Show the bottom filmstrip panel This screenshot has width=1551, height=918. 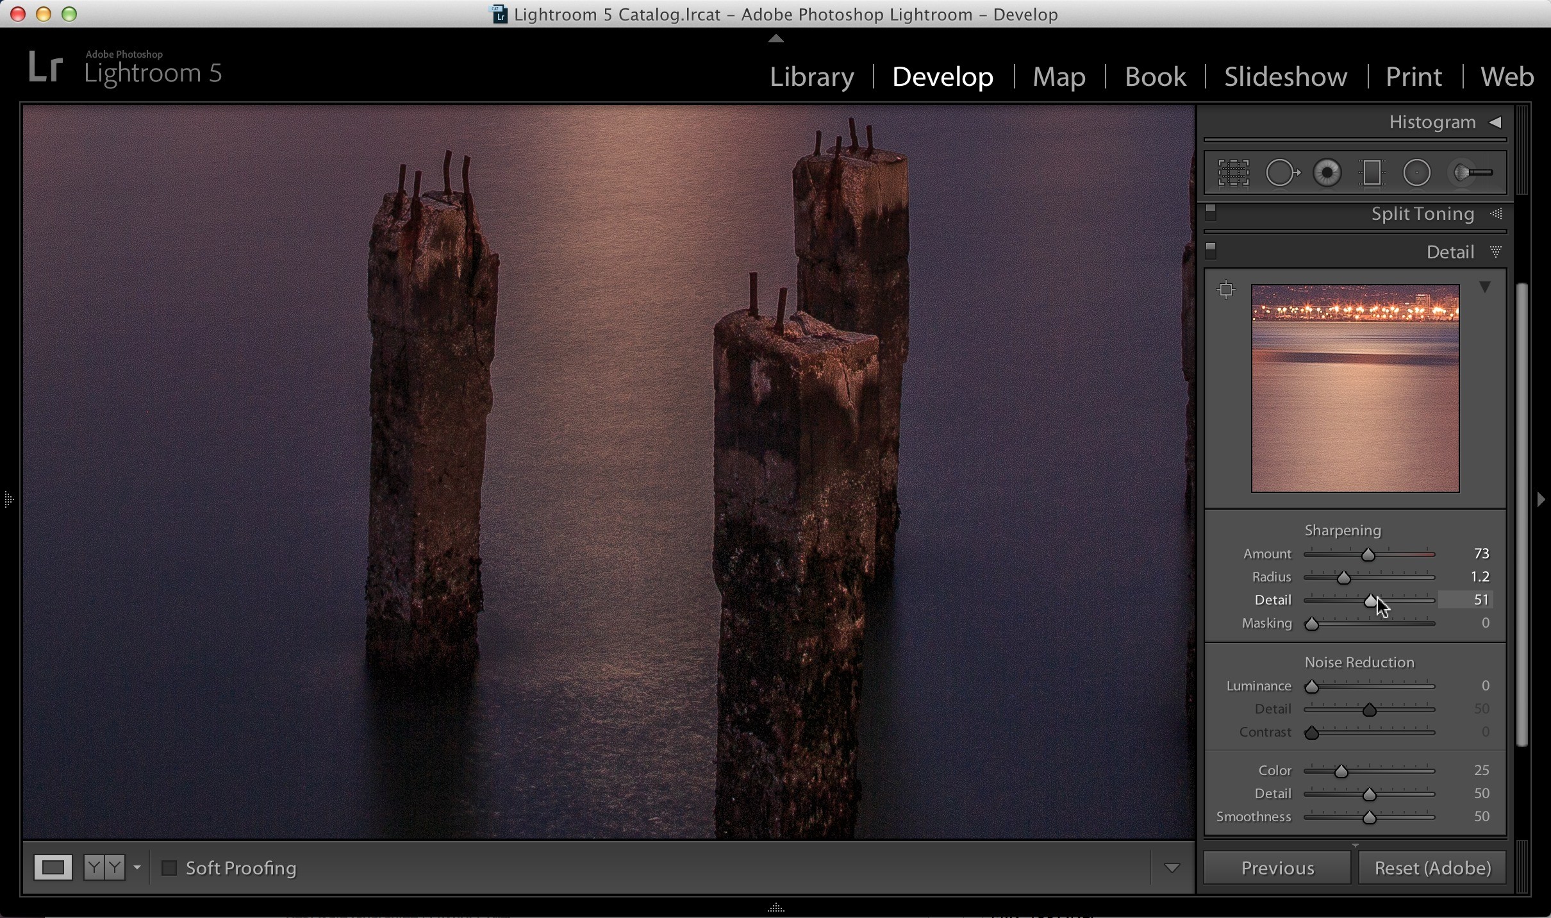pos(775,908)
